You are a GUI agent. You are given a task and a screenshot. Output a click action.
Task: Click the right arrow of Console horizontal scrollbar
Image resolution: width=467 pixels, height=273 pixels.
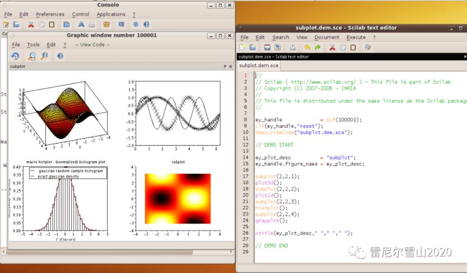pos(231,252)
